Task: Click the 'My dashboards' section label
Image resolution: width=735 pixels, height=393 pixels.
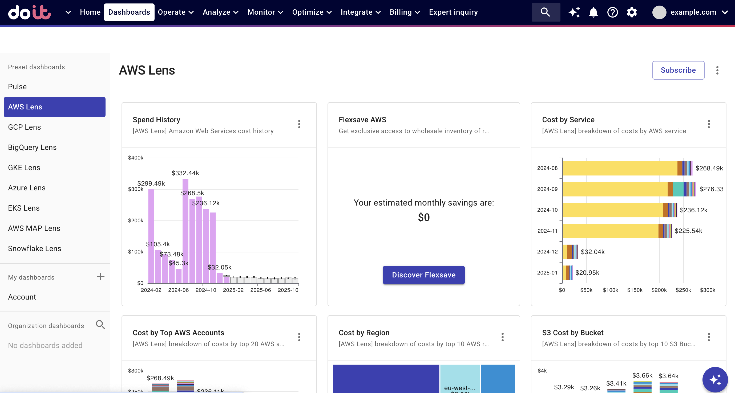Action: click(31, 277)
